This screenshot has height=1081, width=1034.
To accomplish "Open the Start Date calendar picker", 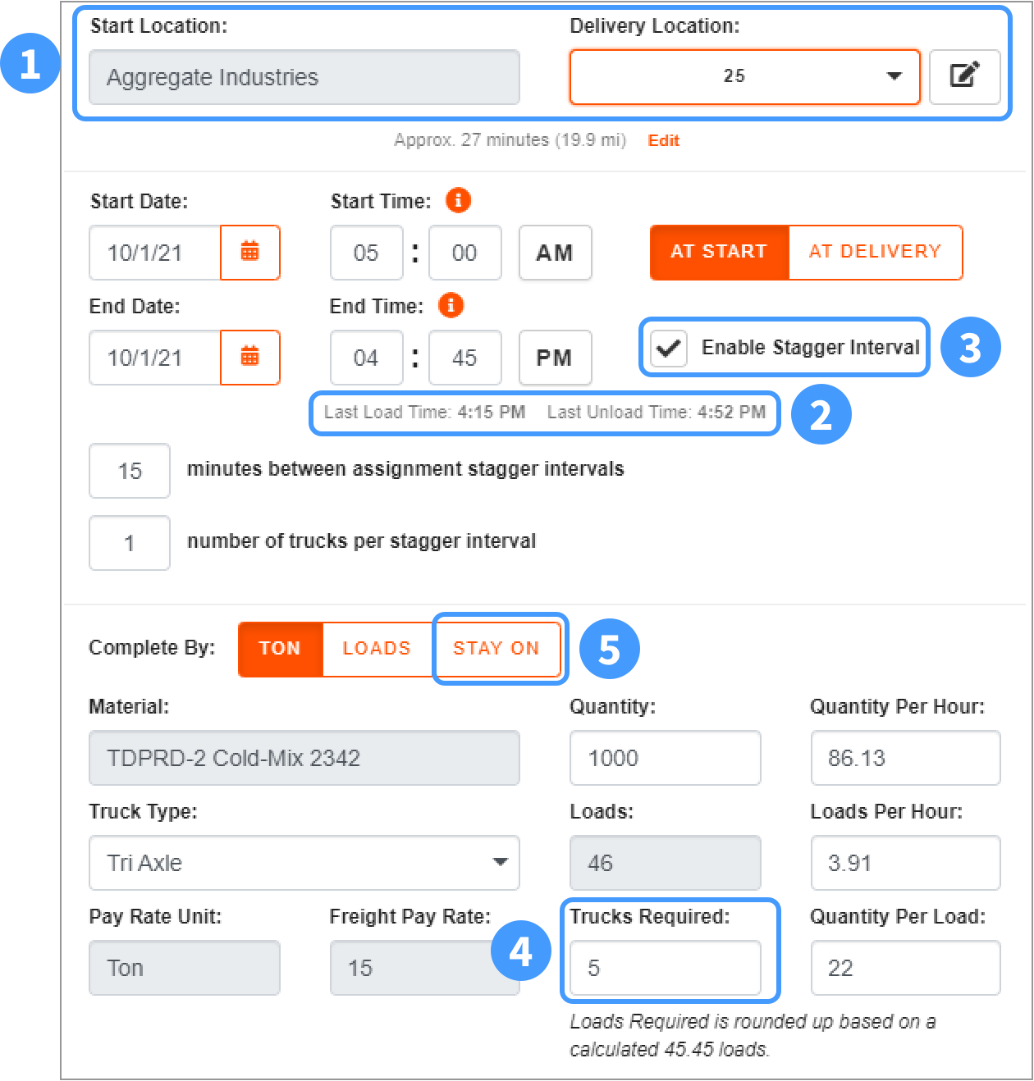I will pyautogui.click(x=250, y=253).
